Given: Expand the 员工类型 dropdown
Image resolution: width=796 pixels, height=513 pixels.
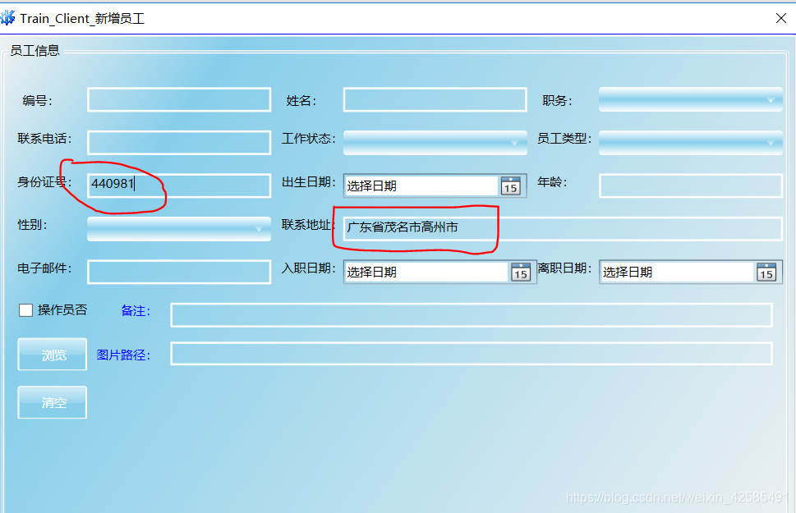Looking at the screenshot, I should 690,143.
